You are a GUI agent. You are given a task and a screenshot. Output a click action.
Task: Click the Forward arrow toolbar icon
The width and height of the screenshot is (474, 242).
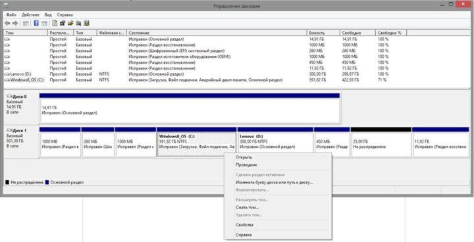pos(14,23)
